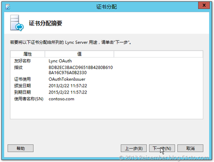The width and height of the screenshot is (214, 162).
Task: Click the certificate server icon in header
Action: point(17,23)
